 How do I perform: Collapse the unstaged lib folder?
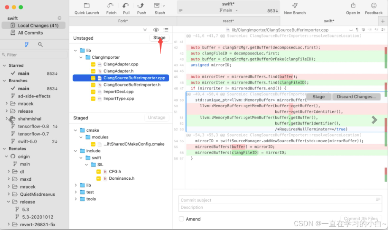point(76,51)
